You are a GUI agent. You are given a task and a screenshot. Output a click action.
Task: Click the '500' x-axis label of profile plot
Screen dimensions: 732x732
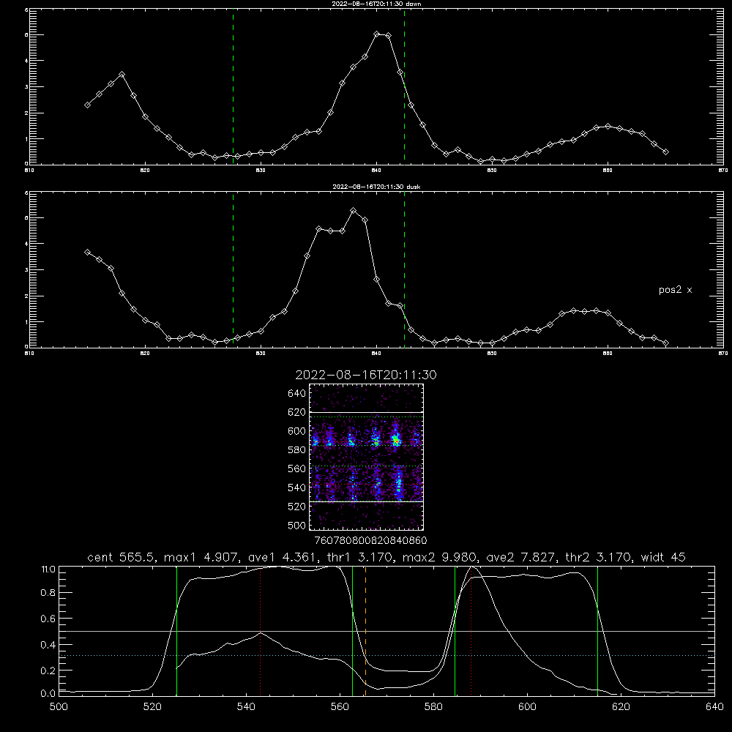(x=59, y=707)
